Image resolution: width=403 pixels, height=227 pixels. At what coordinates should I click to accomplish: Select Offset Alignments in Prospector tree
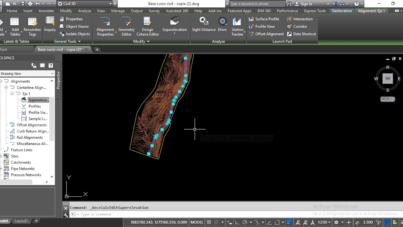(32, 125)
